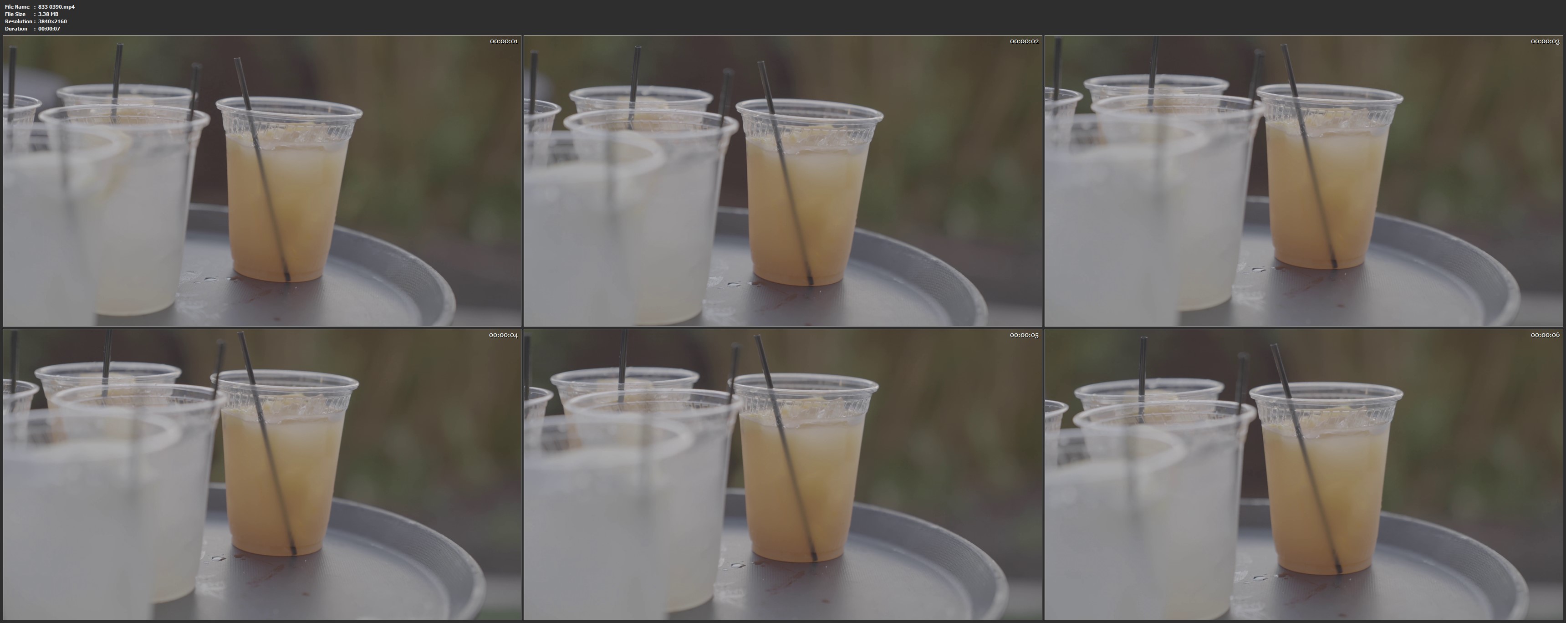Click the 3840x2160 resolution value

click(52, 21)
